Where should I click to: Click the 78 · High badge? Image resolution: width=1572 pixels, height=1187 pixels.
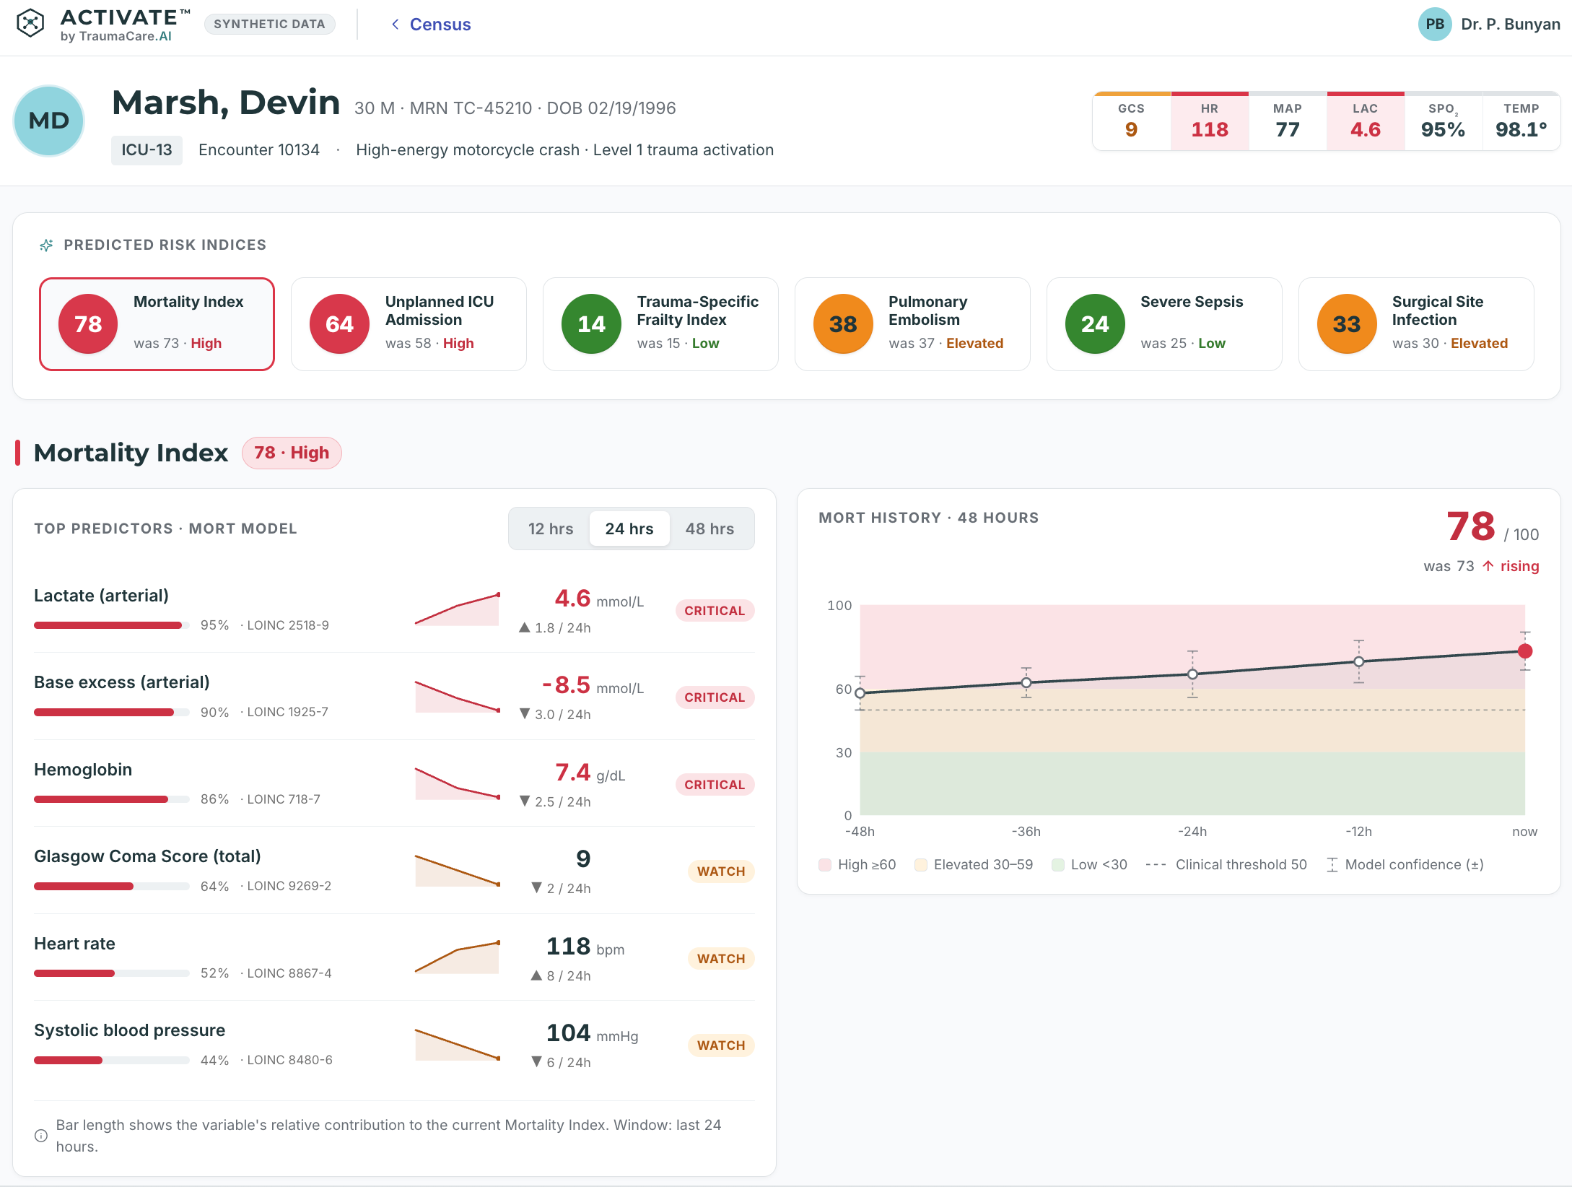point(292,453)
